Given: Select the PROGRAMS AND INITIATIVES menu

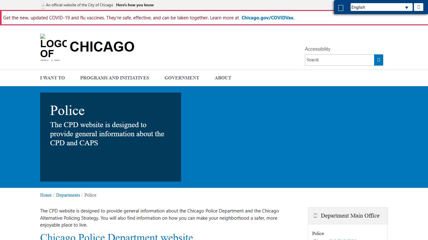Looking at the screenshot, I should pos(114,78).
